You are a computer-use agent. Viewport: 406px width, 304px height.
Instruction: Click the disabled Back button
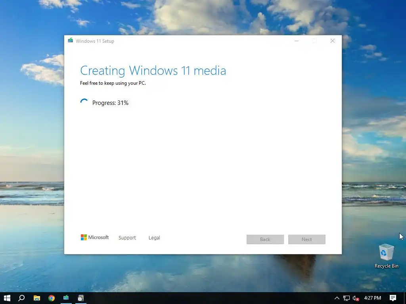tap(265, 239)
